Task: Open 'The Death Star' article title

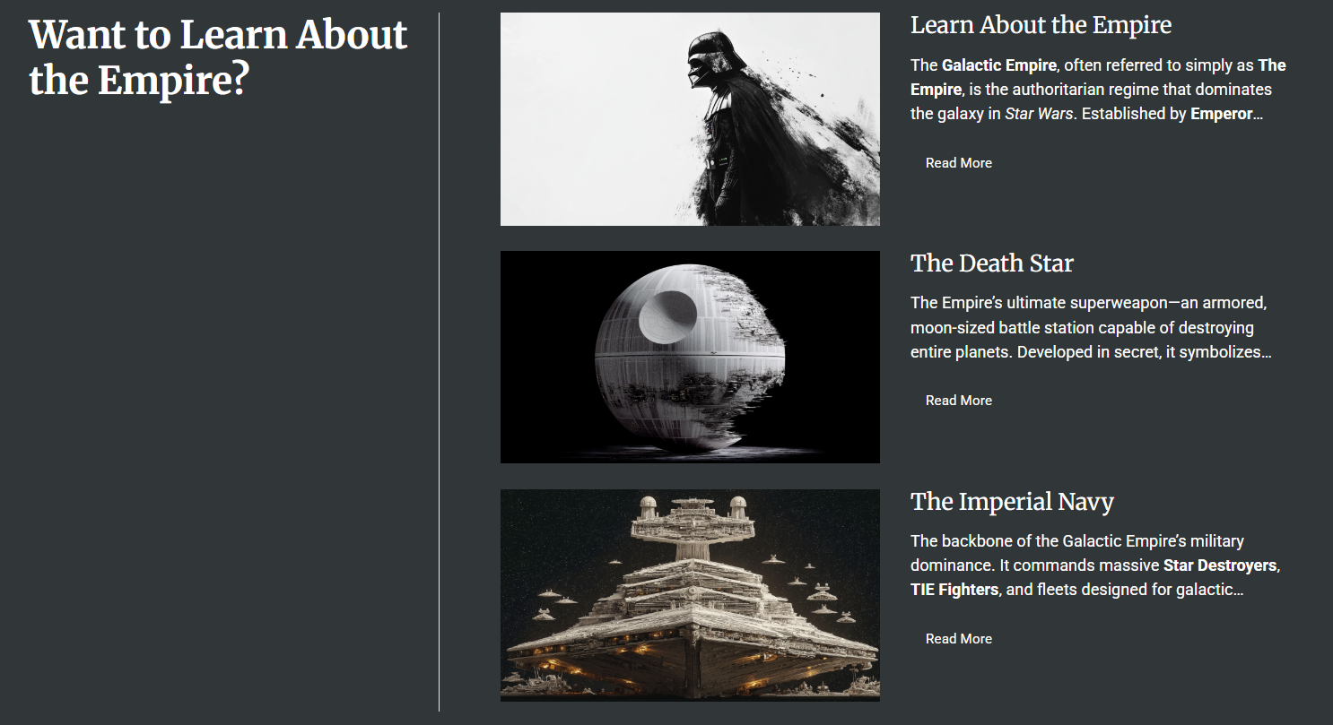Action: (992, 263)
